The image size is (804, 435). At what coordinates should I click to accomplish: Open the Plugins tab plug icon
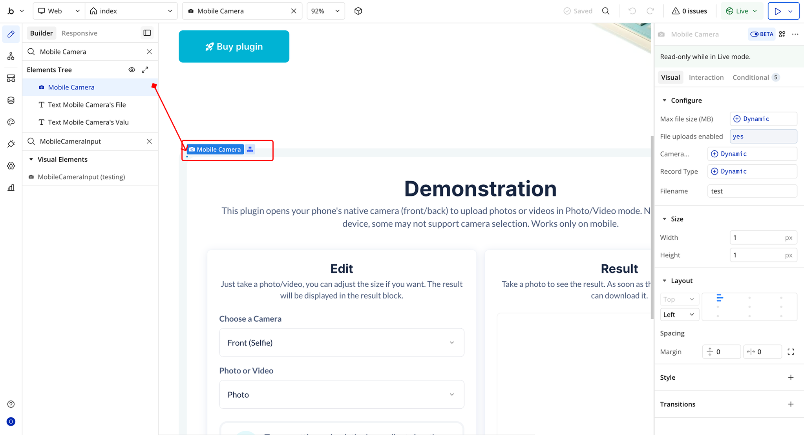tap(11, 144)
